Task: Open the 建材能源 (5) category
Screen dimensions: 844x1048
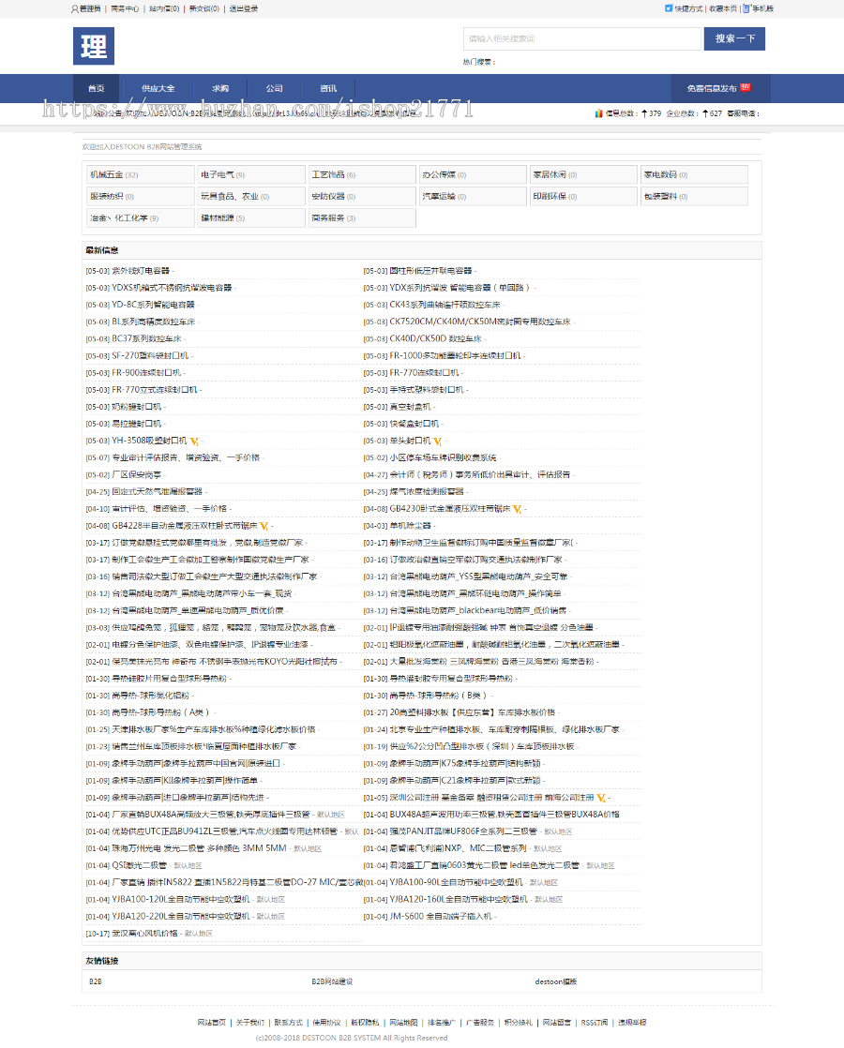Action: pos(250,217)
